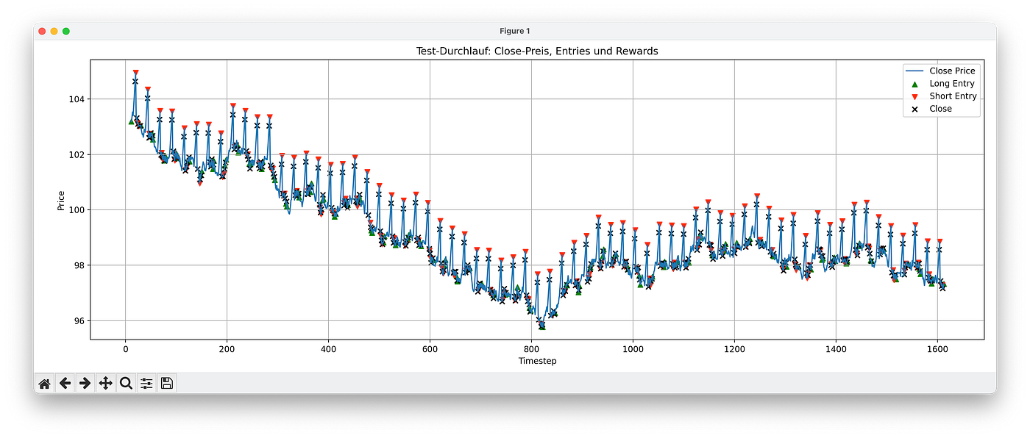This screenshot has height=438, width=1030.
Task: Pick the Short Entry legend item
Action: point(953,96)
